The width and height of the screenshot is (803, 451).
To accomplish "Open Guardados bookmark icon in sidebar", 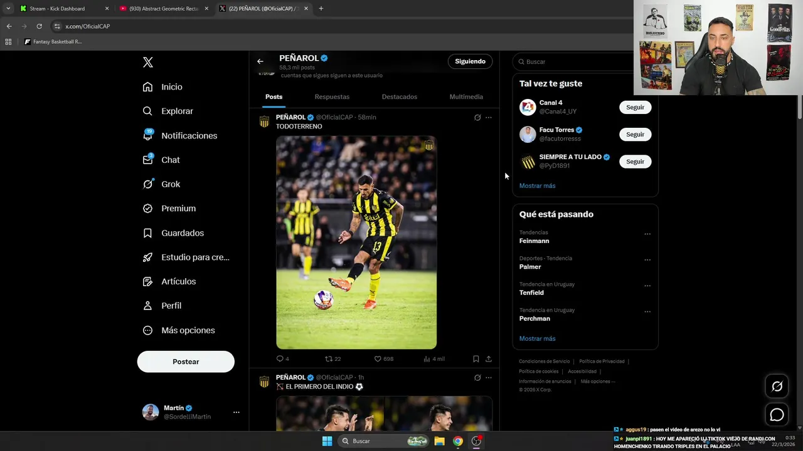I will (147, 233).
